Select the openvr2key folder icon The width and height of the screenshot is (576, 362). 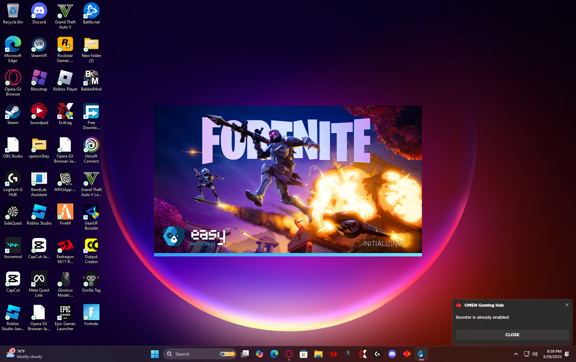[39, 148]
